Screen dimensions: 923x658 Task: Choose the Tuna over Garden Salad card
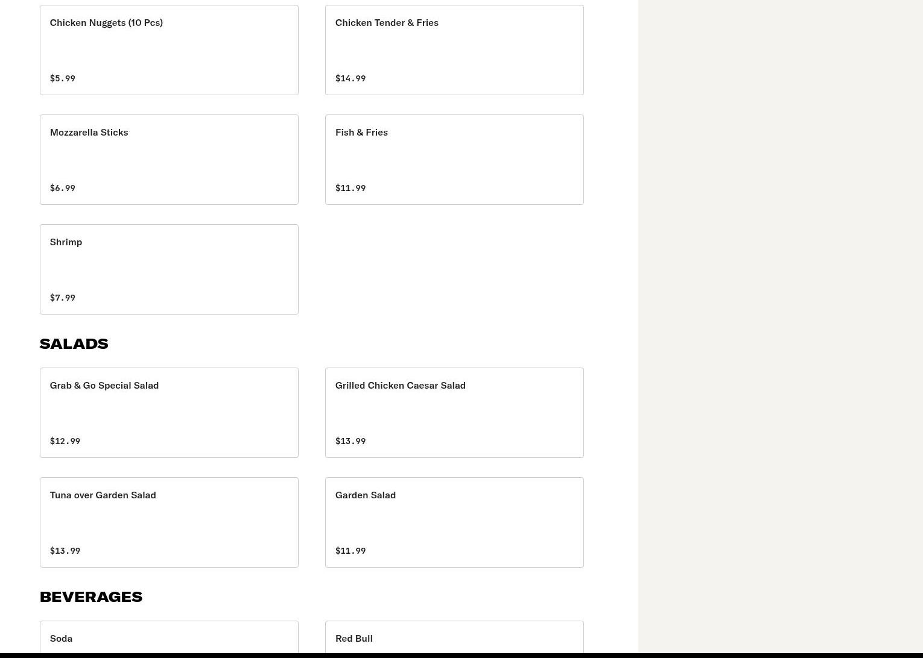[169, 522]
